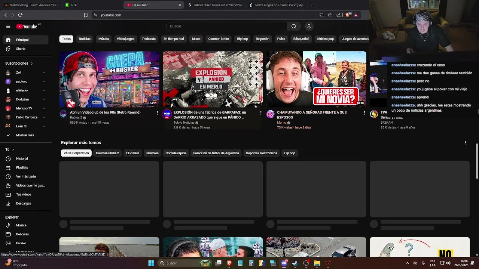Open Tus videos in the sidebar
This screenshot has width=479, height=269.
tap(25, 194)
